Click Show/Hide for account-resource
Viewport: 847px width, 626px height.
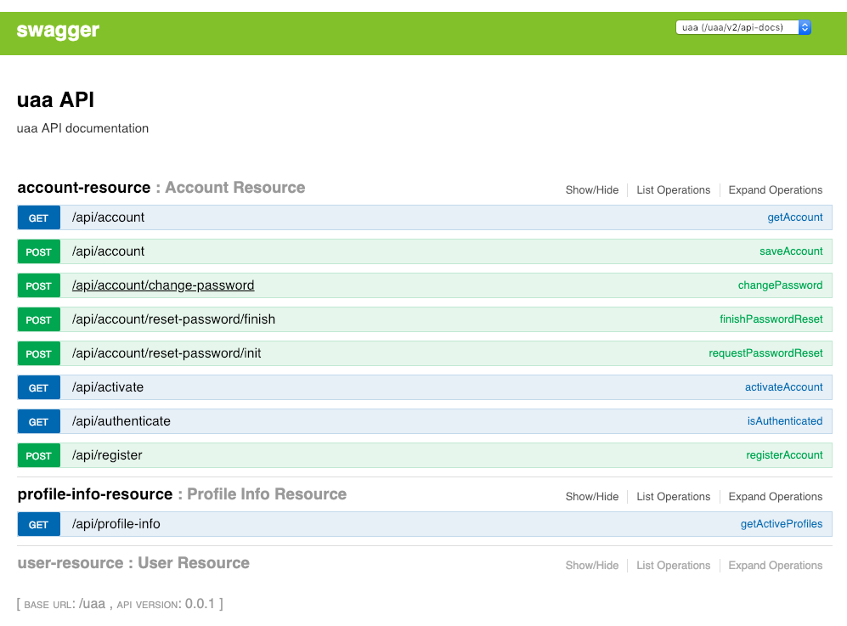592,190
